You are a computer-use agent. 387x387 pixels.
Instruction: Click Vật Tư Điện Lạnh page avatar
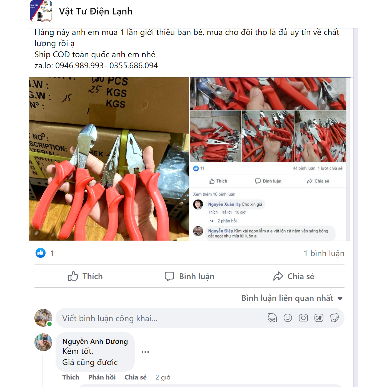41,11
